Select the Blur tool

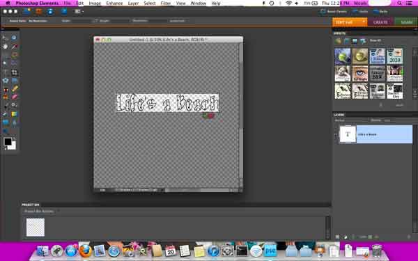pos(14,122)
